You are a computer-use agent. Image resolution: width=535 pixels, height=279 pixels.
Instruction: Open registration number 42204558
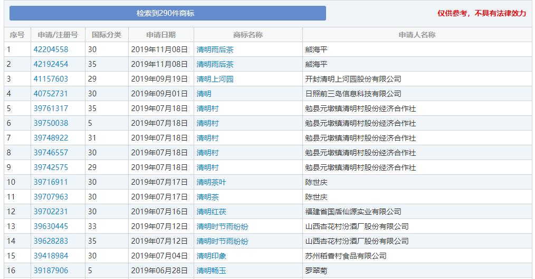point(51,49)
